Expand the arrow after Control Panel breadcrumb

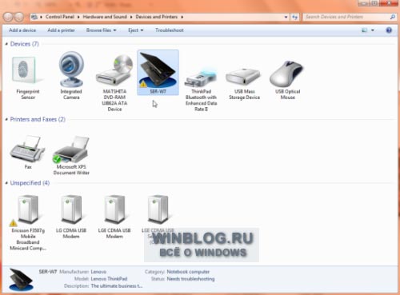pyautogui.click(x=78, y=17)
